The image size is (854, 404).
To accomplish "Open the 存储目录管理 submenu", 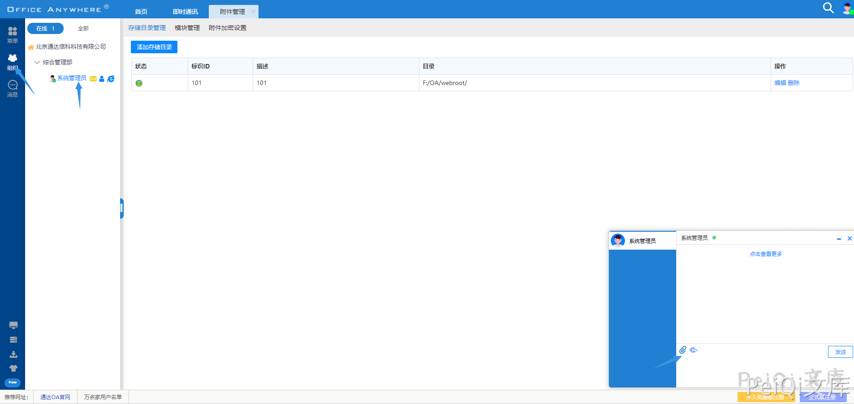I will (147, 28).
